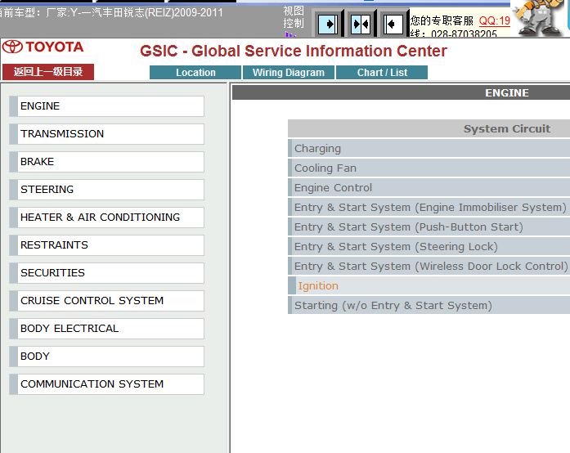Switch to the Chart / List tab
The image size is (570, 453).
382,72
